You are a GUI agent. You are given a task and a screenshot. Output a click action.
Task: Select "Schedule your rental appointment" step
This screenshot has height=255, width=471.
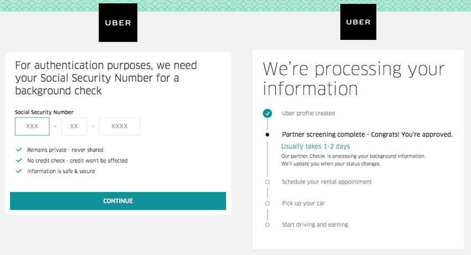(x=326, y=181)
